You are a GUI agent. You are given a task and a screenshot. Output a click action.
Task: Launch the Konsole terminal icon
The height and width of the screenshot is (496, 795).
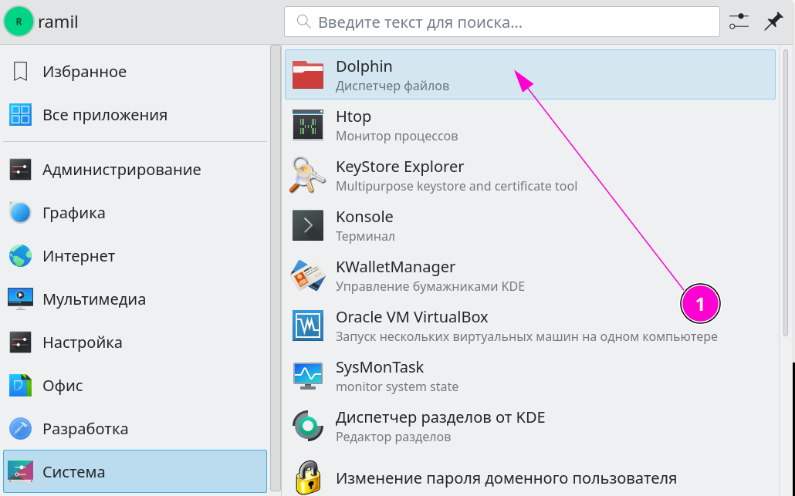308,225
